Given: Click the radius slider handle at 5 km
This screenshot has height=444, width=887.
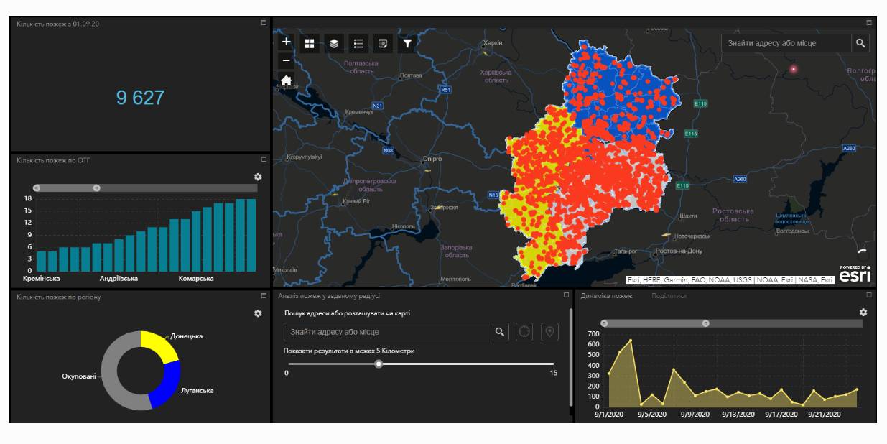Looking at the screenshot, I should (x=379, y=364).
